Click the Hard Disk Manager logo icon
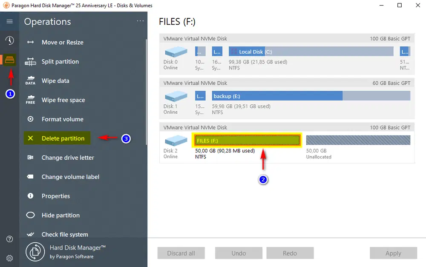The width and height of the screenshot is (426, 267). pos(35,252)
